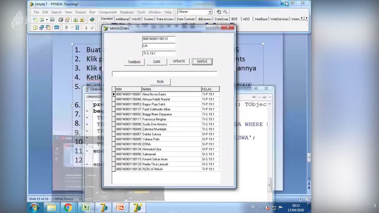Open the Help Contents book icon
The width and height of the screenshot is (379, 213).
coord(92,20)
